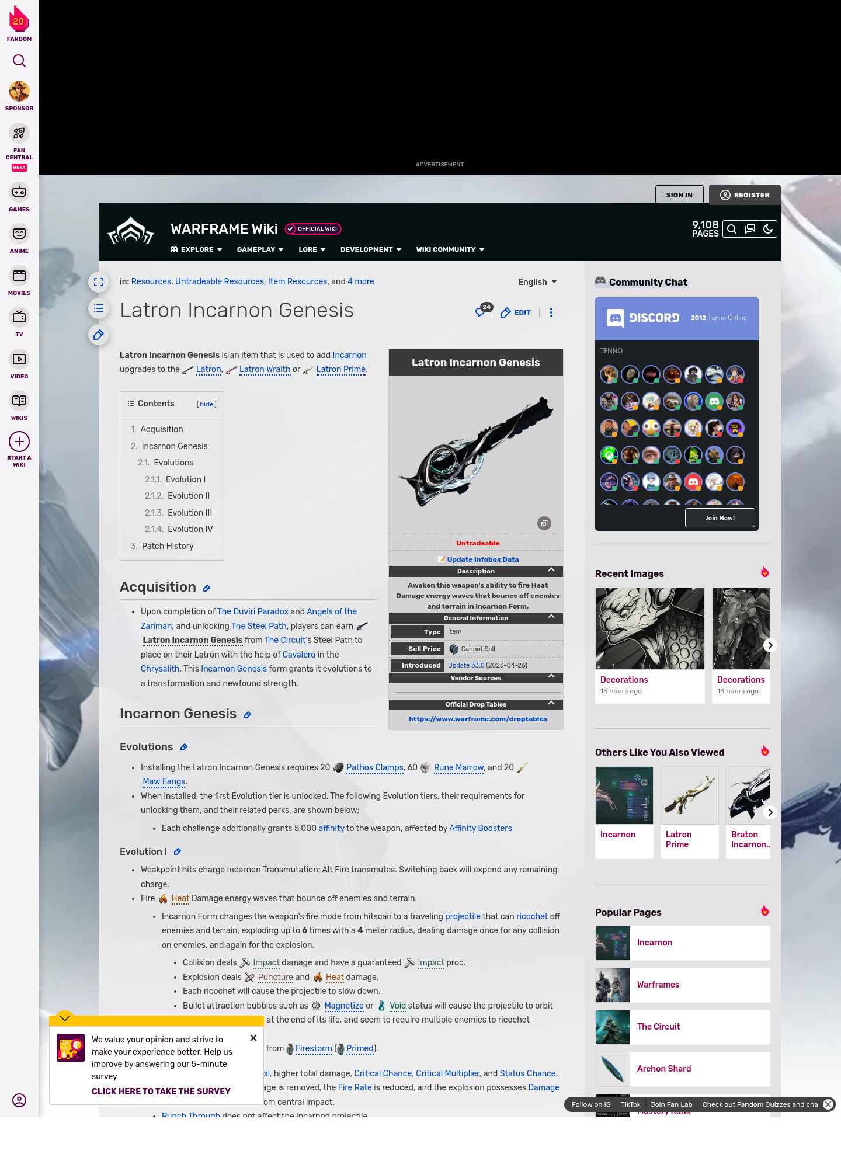
Task: Collapse the Official Drop Tables section
Action: [551, 703]
